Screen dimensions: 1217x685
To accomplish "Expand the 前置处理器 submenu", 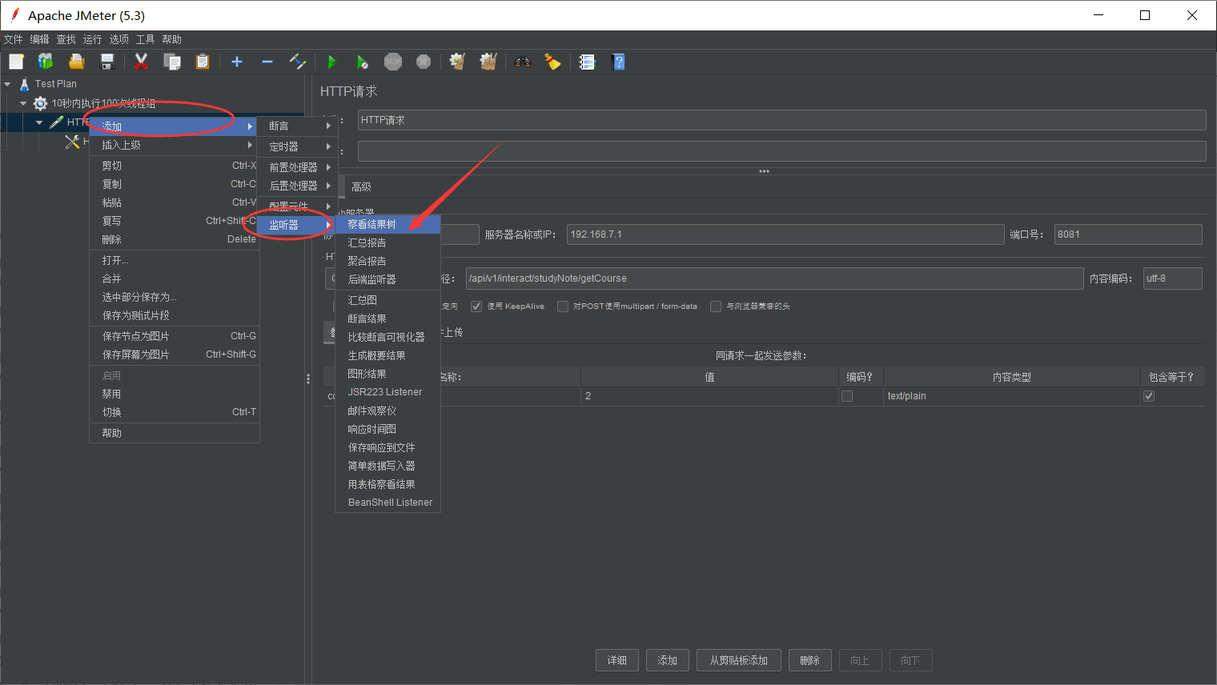I will [x=299, y=167].
